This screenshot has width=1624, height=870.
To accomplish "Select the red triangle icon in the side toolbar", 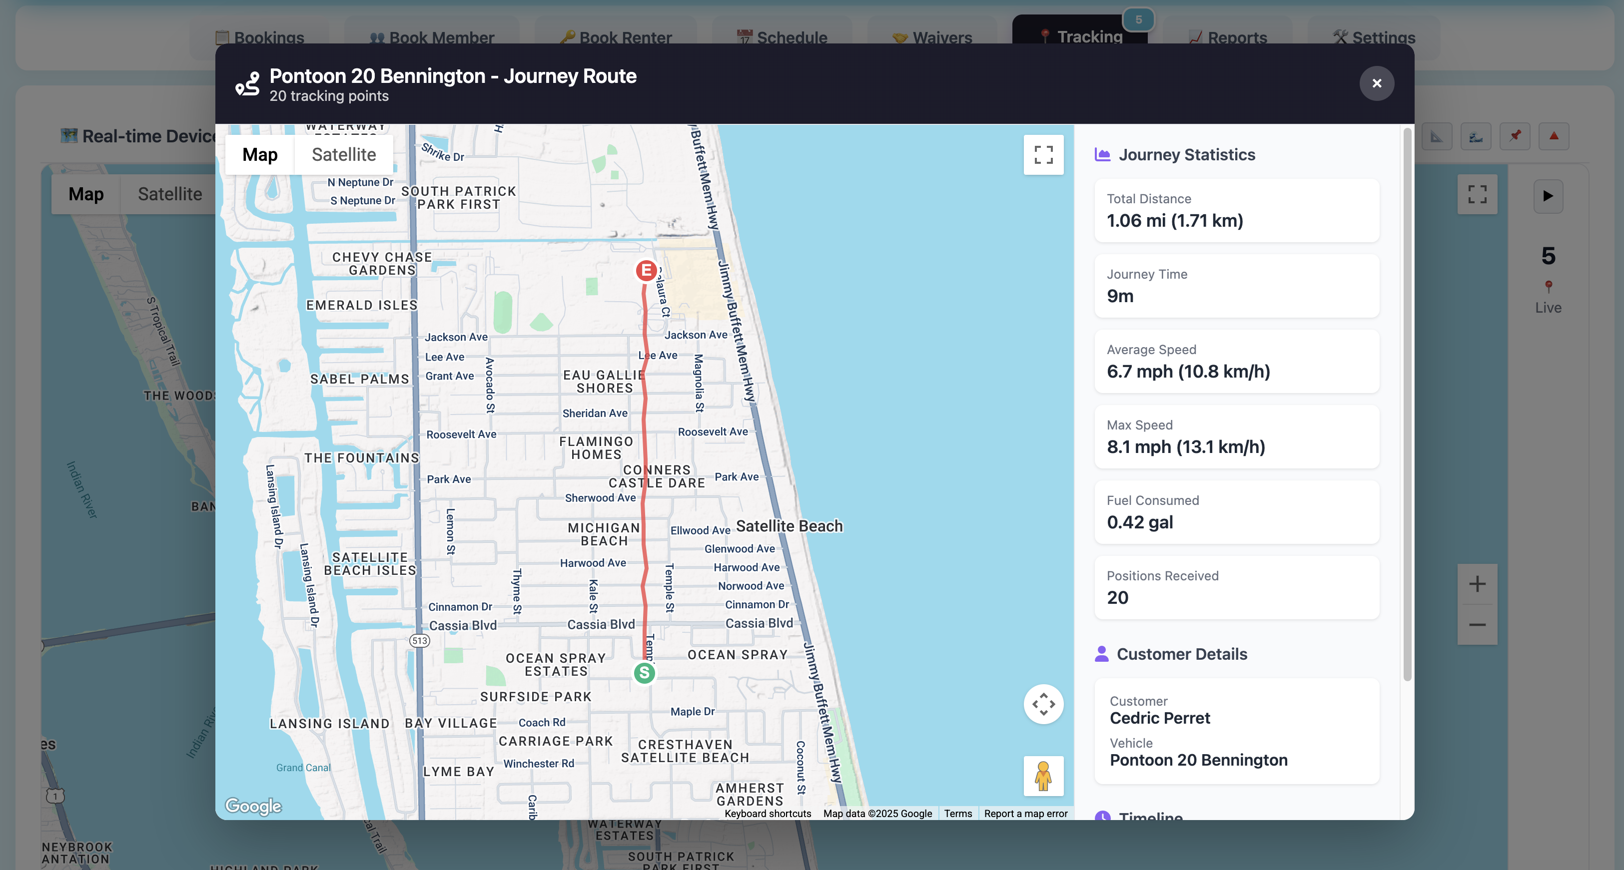I will point(1554,135).
